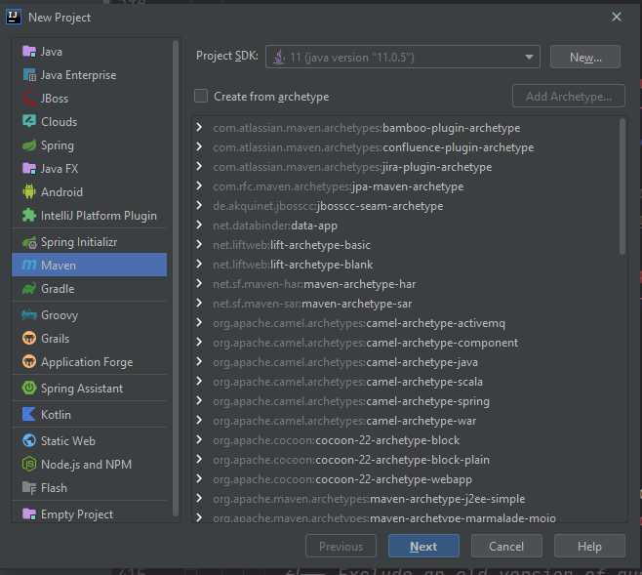Click project type list scrollbar
Image resolution: width=642 pixels, height=575 pixels.
pyautogui.click(x=176, y=277)
